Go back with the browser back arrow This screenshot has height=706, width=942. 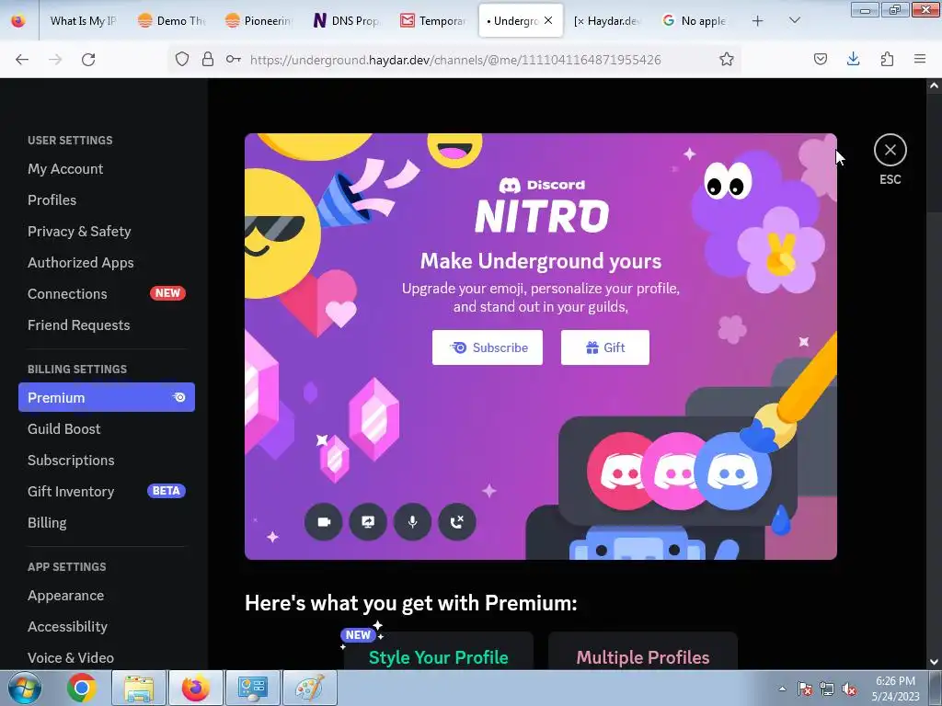tap(22, 60)
